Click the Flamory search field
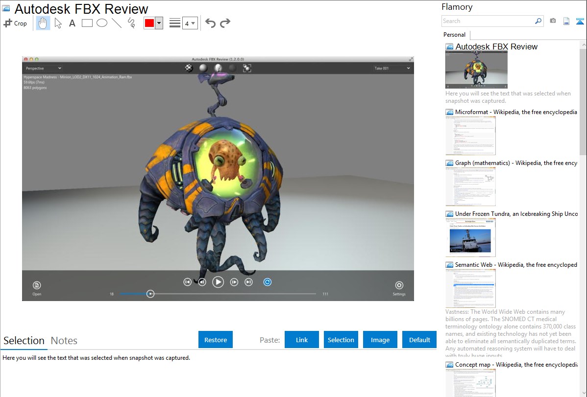The image size is (587, 397). 488,21
